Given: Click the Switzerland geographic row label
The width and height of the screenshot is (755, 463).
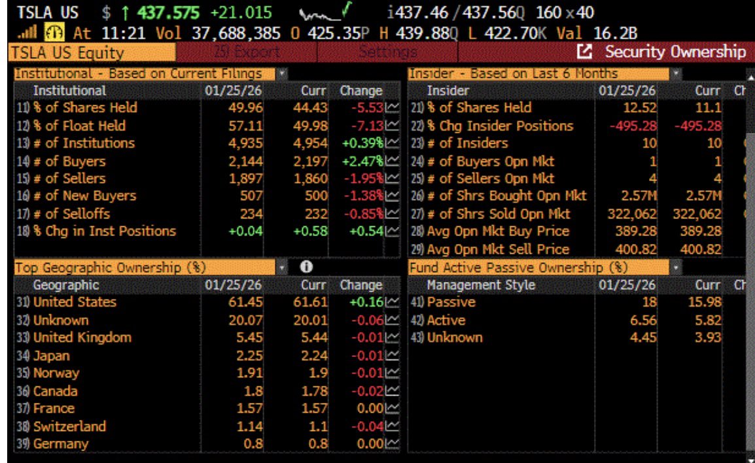Looking at the screenshot, I should click(69, 426).
